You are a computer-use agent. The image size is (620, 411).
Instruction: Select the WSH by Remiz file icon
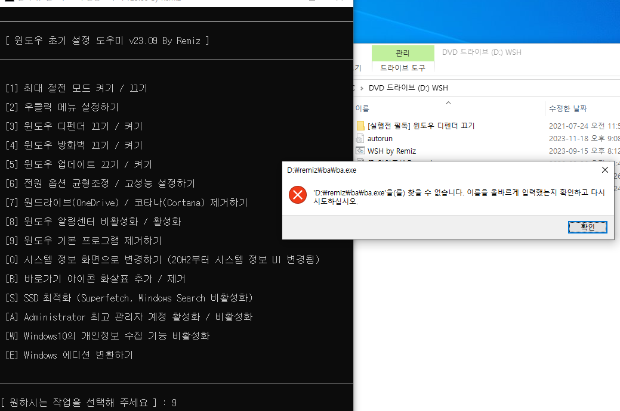click(x=360, y=151)
